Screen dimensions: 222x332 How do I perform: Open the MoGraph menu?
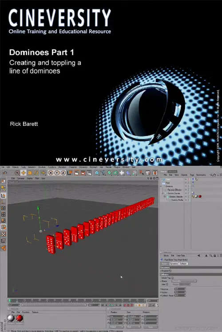(x=93, y=167)
